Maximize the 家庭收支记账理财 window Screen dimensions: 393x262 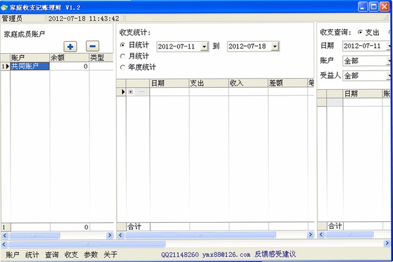tap(373, 7)
